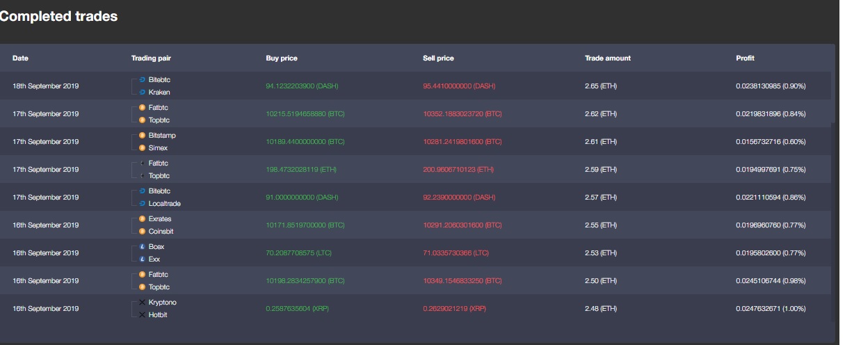Click the Bitcoin icon next to Simex
845x345 pixels.
[142, 148]
